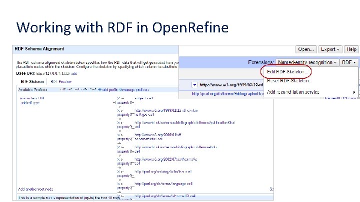The image size is (360, 202).
Task: Click the purl.org/dc/terms/BibliographicResource cell link
Action: (228, 94)
